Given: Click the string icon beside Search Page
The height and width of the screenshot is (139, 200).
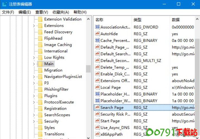Looking at the screenshot, I should tap(97, 107).
